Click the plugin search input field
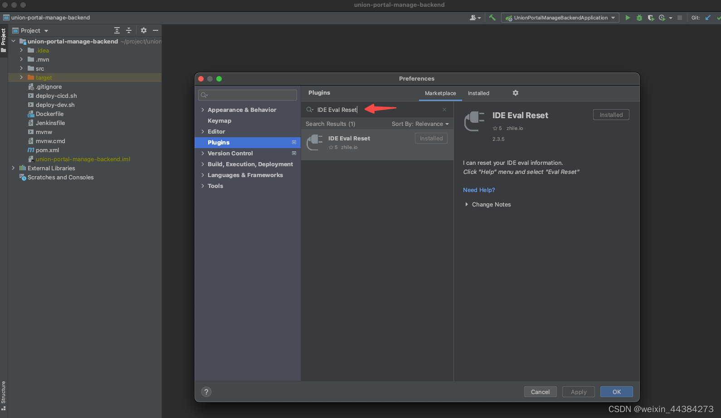Image resolution: width=721 pixels, height=418 pixels. tap(376, 110)
